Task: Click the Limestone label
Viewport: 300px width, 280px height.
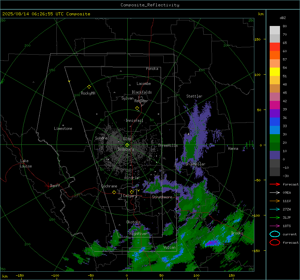Action: coord(63,129)
